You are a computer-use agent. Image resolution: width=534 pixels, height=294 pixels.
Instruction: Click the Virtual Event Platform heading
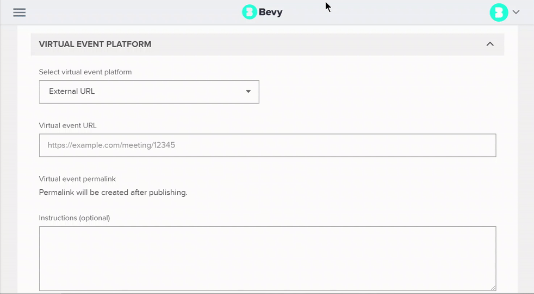[95, 44]
